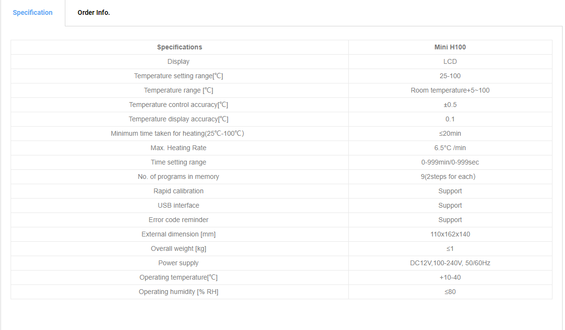Select the Display row label
The image size is (565, 330).
178,61
